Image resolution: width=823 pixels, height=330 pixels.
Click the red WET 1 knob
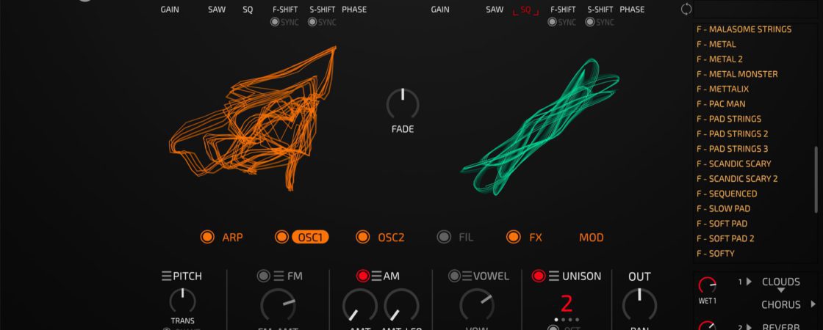point(708,285)
